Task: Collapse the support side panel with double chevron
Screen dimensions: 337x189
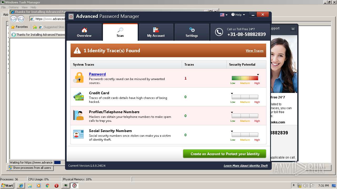Action: [293, 29]
